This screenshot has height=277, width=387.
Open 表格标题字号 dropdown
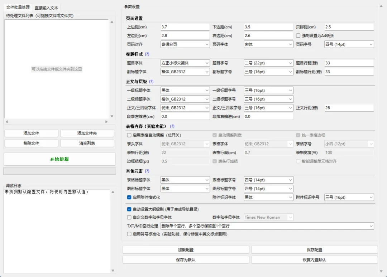pyautogui.click(x=268, y=180)
